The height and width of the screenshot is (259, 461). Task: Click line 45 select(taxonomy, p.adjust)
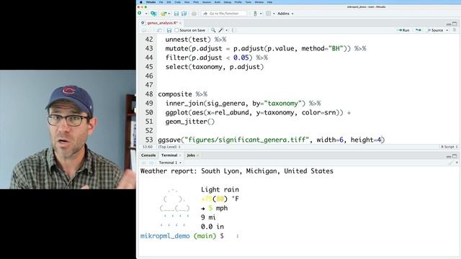[x=215, y=67]
